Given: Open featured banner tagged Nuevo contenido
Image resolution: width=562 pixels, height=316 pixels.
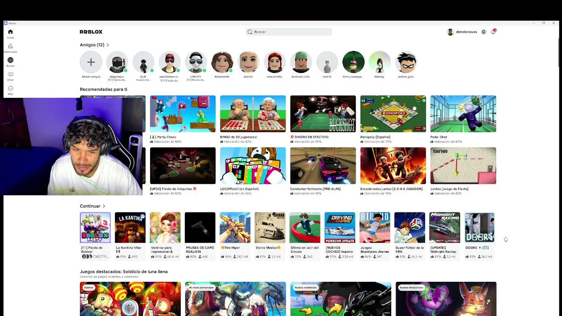Looking at the screenshot, I should pyautogui.click(x=341, y=299).
